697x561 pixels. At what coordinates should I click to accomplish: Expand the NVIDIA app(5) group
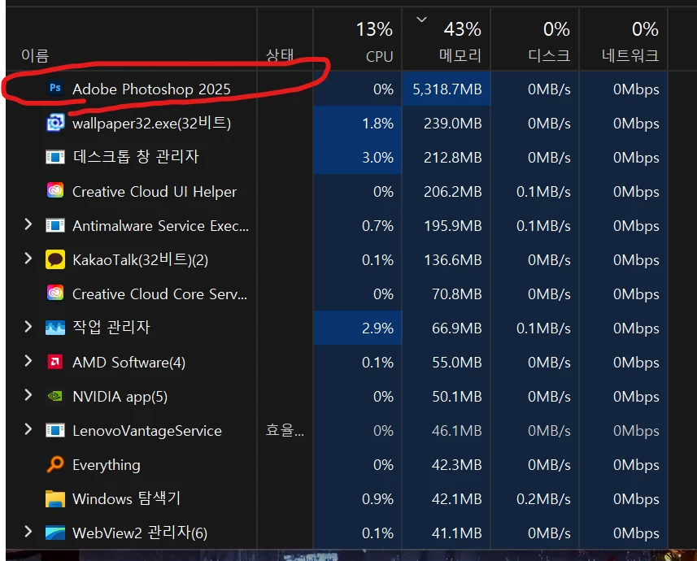tap(28, 395)
